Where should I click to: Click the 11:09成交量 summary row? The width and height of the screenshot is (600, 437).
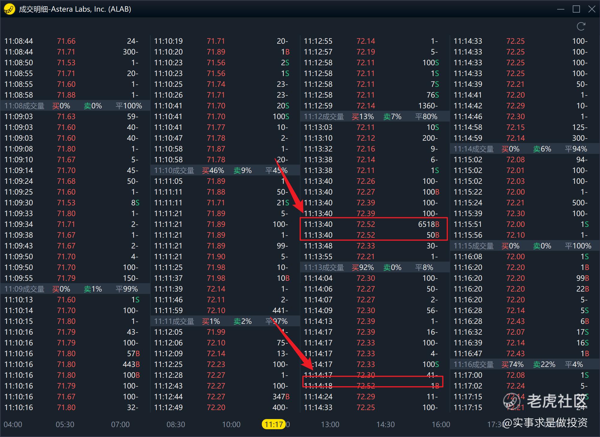[75, 289]
